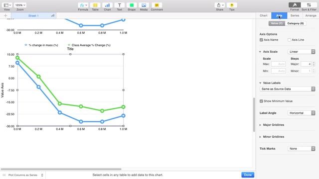Open the Plot Columns as Series popup

pos(25,175)
